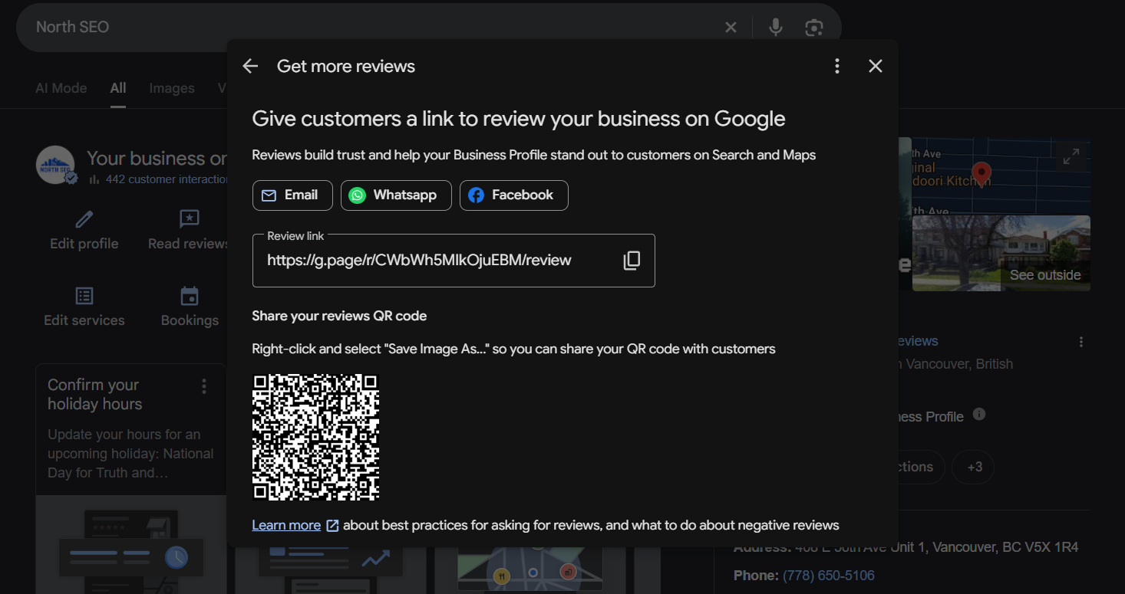Click the external link icon after Learn more
Screen dimensions: 1125x594
pyautogui.click(x=332, y=525)
